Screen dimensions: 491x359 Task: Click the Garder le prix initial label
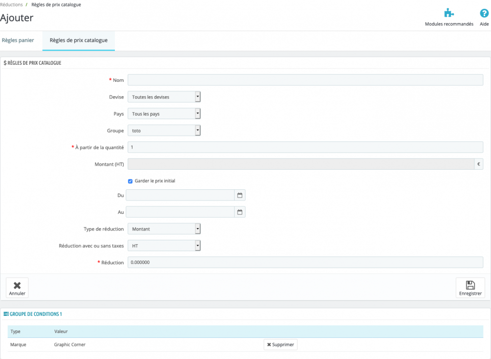coord(155,181)
